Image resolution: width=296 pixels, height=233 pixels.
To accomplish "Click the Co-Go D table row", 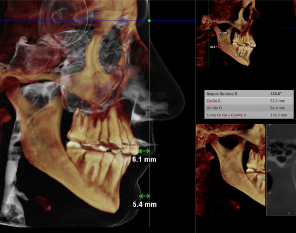I will 249,101.
